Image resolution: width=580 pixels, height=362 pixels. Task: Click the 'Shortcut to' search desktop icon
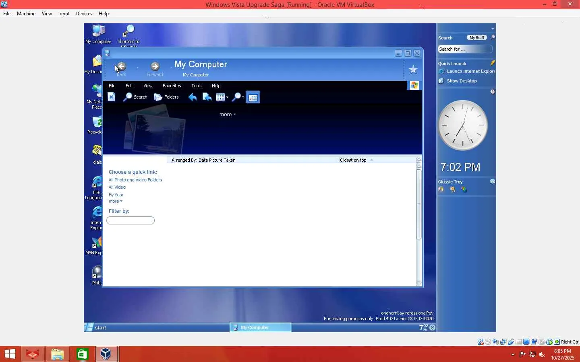[x=128, y=35]
